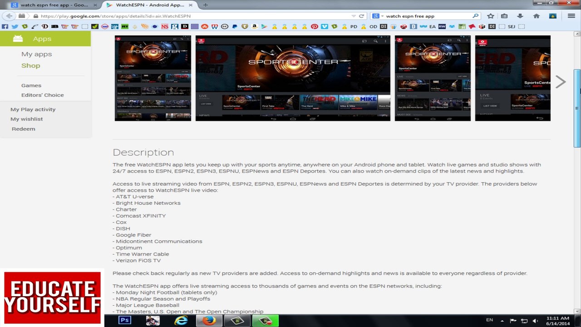
Task: Open the PayPal bookmark icon
Action: coord(235,26)
